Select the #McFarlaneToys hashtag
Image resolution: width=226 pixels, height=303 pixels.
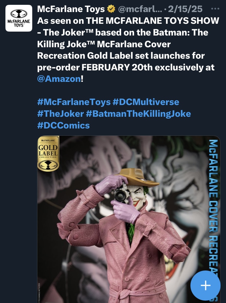[74, 102]
